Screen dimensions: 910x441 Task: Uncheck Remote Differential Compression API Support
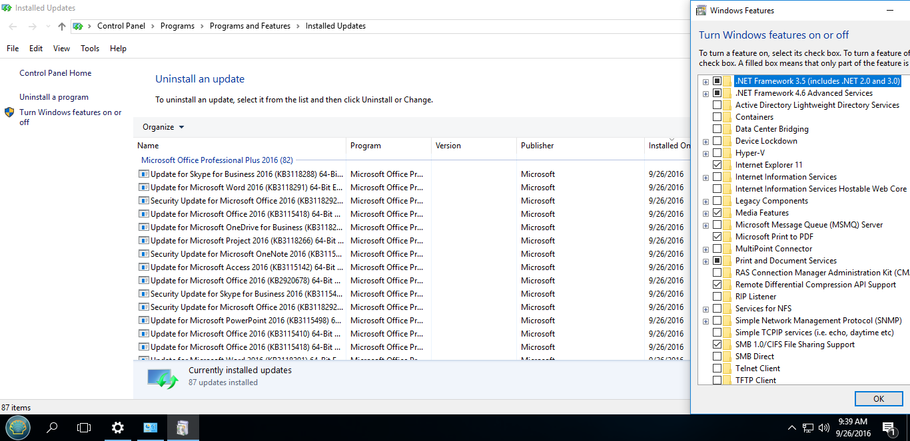(717, 285)
